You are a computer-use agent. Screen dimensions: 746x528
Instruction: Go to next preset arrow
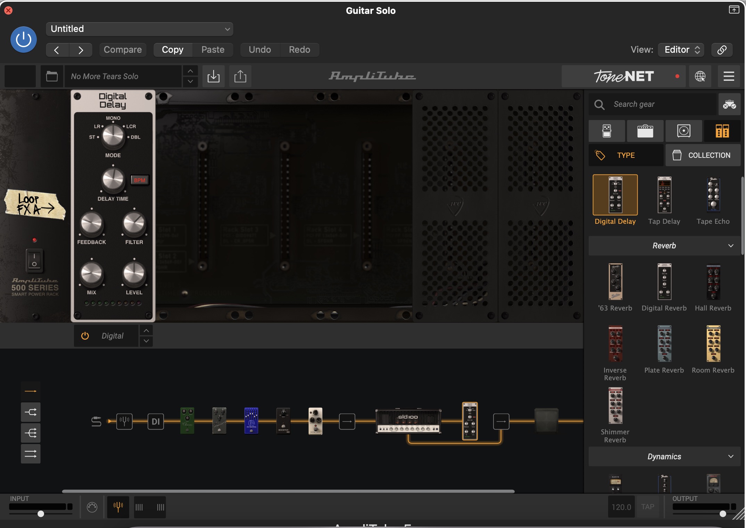[81, 50]
